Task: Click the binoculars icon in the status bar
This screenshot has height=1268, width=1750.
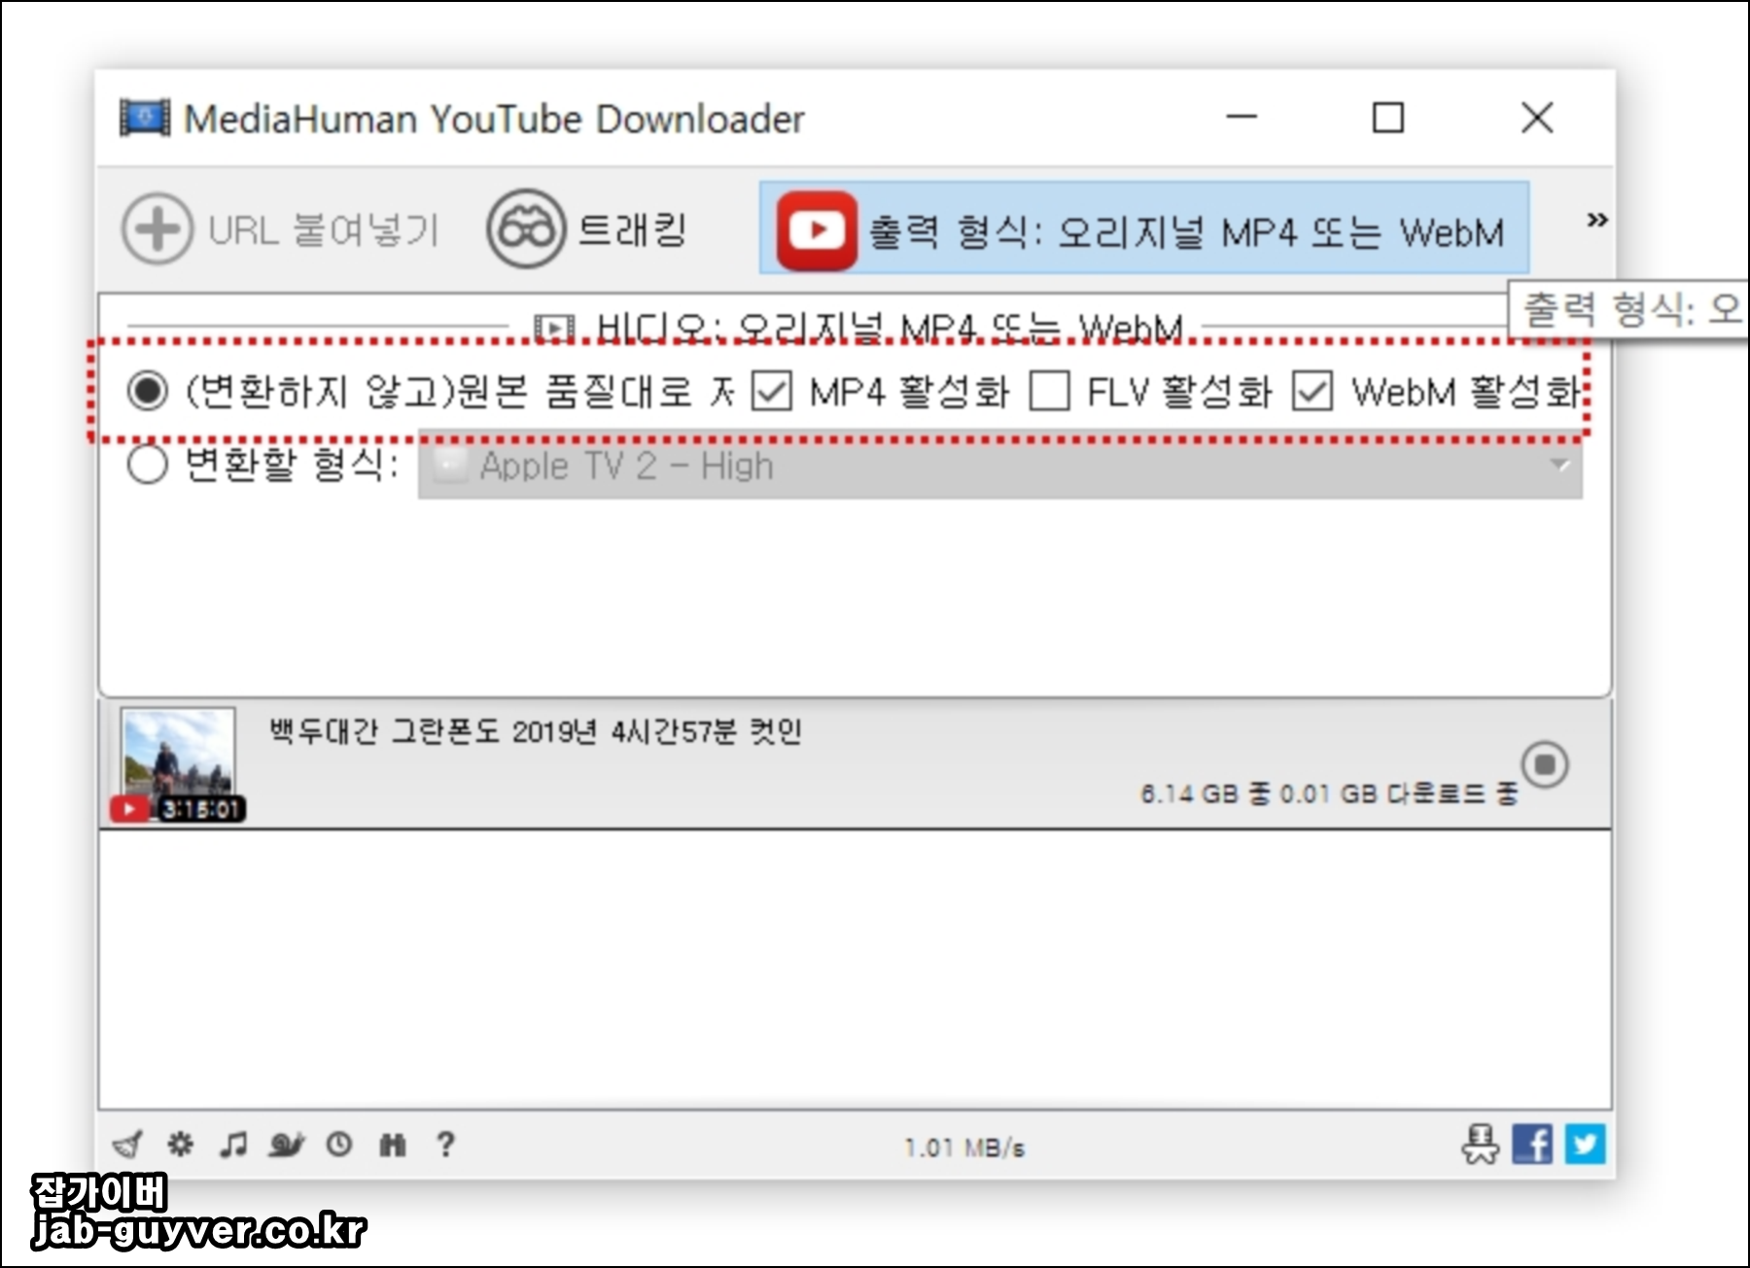Action: click(393, 1145)
